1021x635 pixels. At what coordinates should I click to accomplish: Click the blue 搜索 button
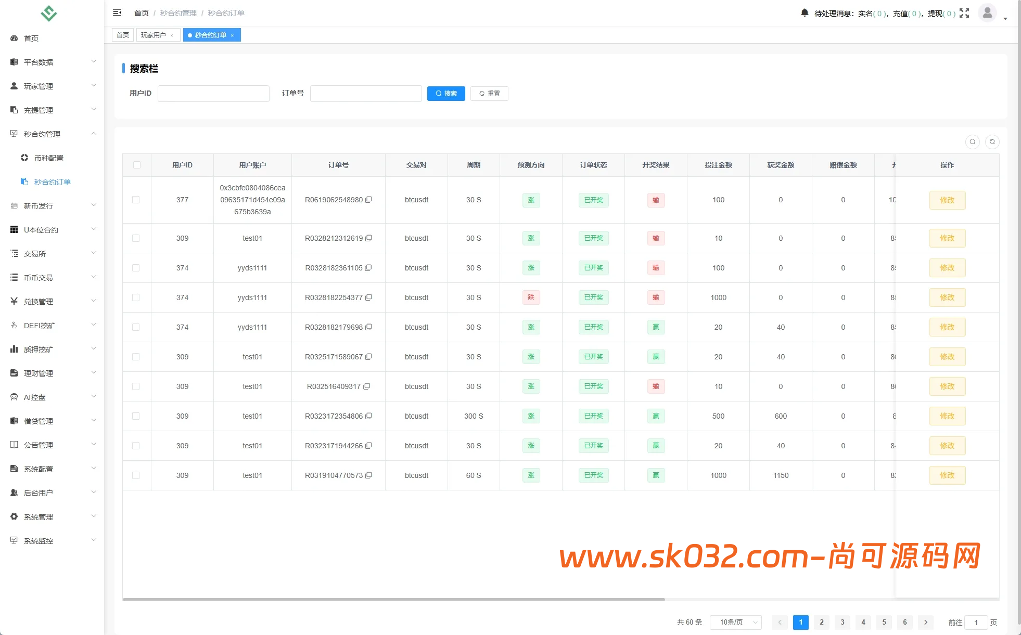coord(446,94)
